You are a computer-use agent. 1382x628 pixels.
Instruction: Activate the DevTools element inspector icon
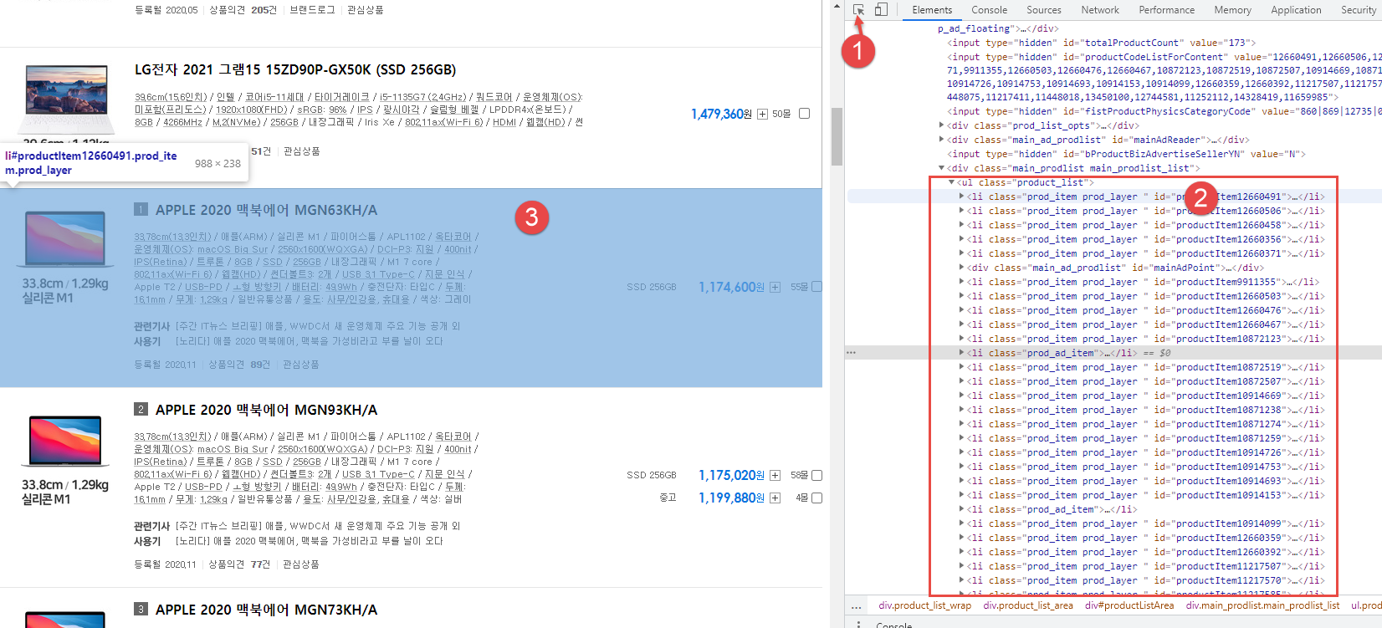(x=858, y=10)
